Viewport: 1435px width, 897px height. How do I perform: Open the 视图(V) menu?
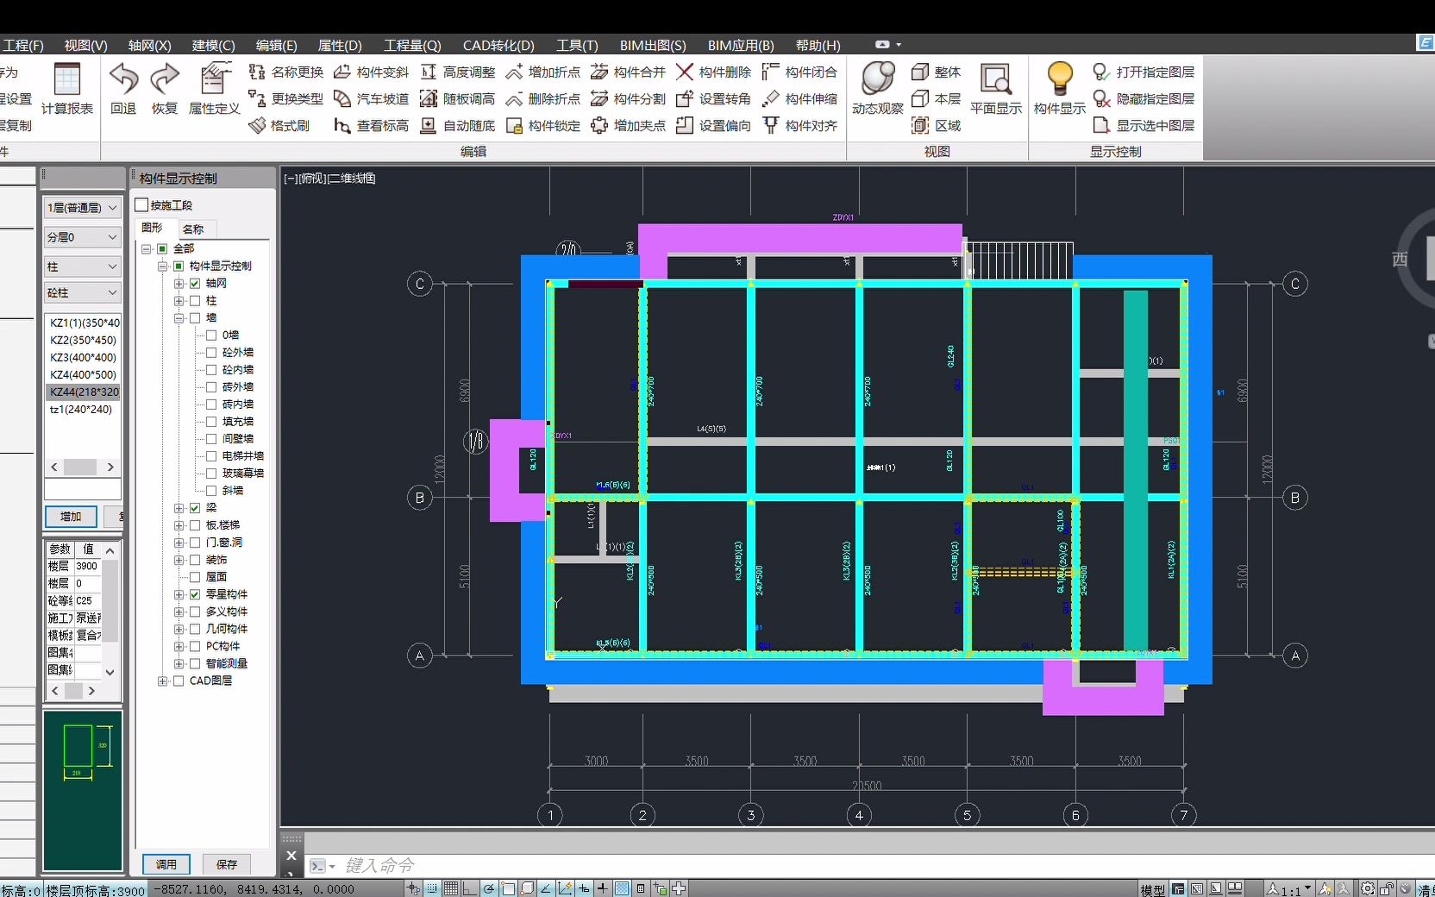coord(85,45)
